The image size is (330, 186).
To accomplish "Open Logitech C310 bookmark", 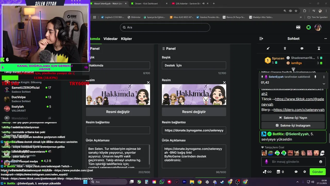I will click(x=112, y=17).
